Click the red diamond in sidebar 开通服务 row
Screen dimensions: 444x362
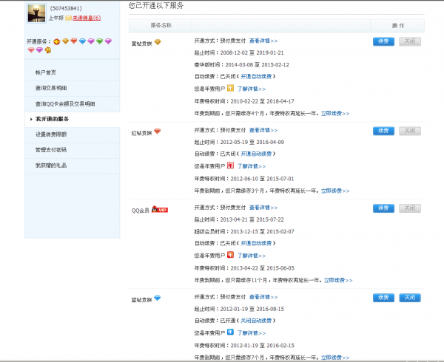(73, 41)
